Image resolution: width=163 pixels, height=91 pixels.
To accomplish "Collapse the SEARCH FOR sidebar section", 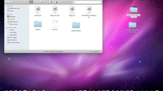I will [6, 28].
